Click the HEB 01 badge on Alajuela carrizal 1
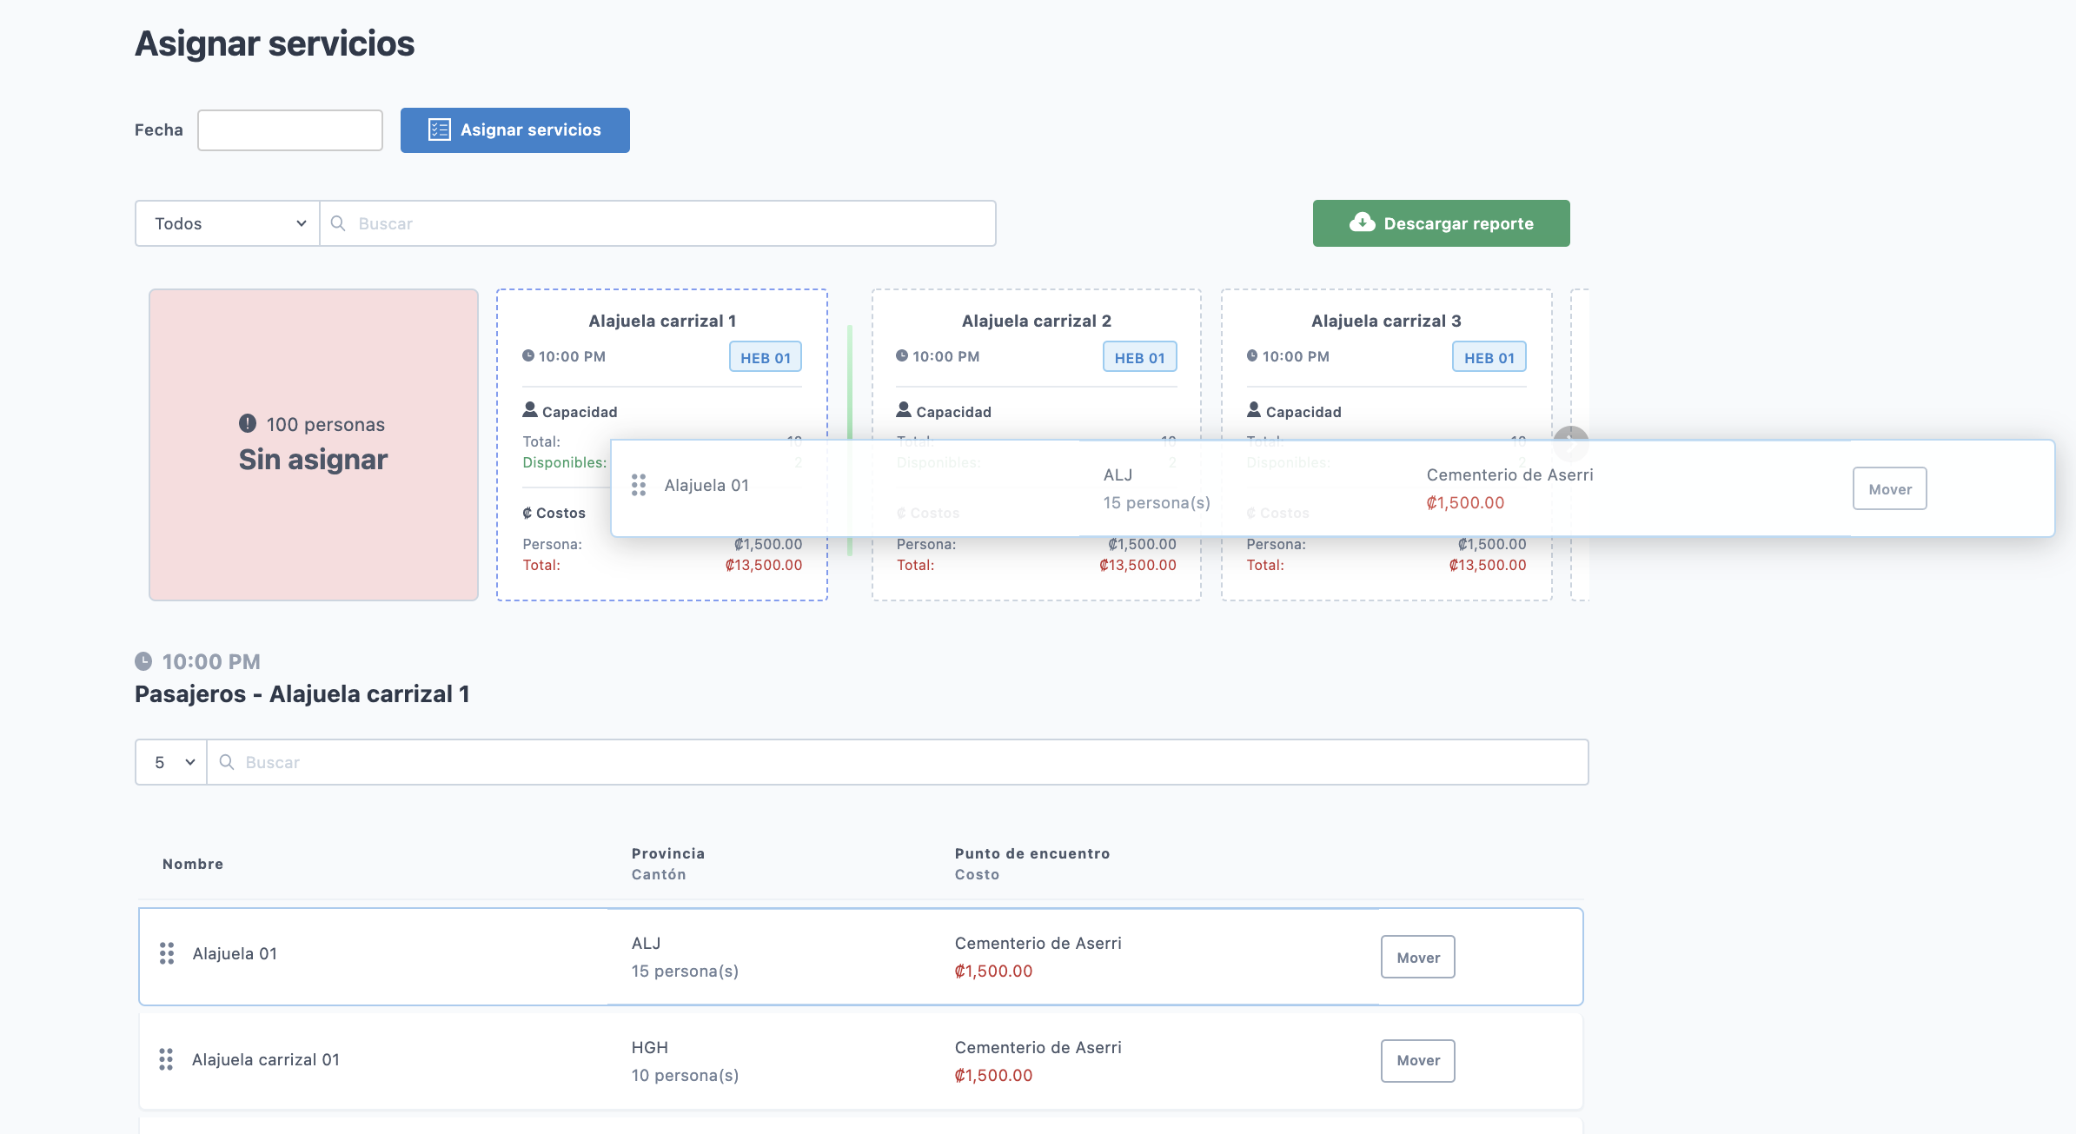 pos(765,357)
